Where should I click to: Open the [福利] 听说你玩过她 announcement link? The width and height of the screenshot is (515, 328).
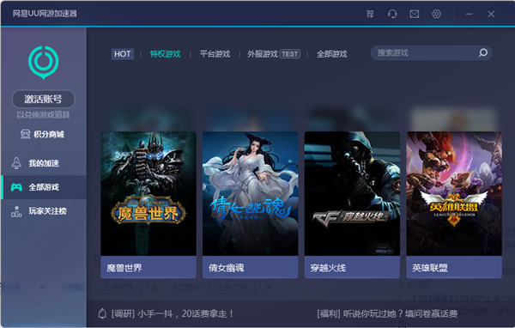pyautogui.click(x=387, y=314)
